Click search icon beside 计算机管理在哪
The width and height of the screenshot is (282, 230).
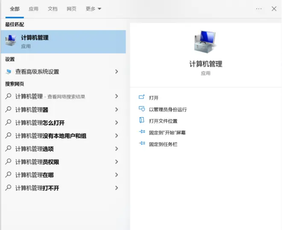8,175
